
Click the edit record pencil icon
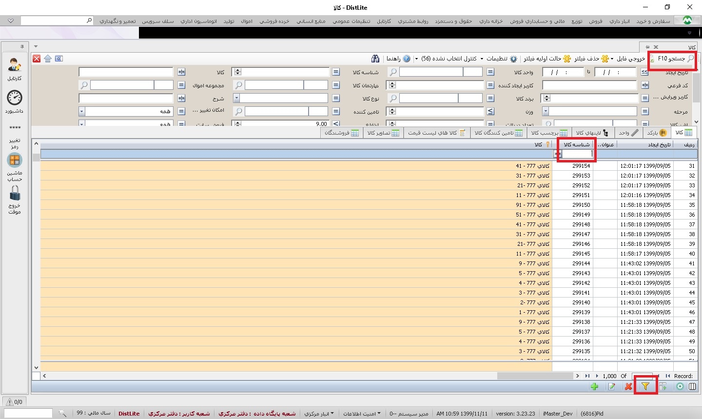coord(611,386)
